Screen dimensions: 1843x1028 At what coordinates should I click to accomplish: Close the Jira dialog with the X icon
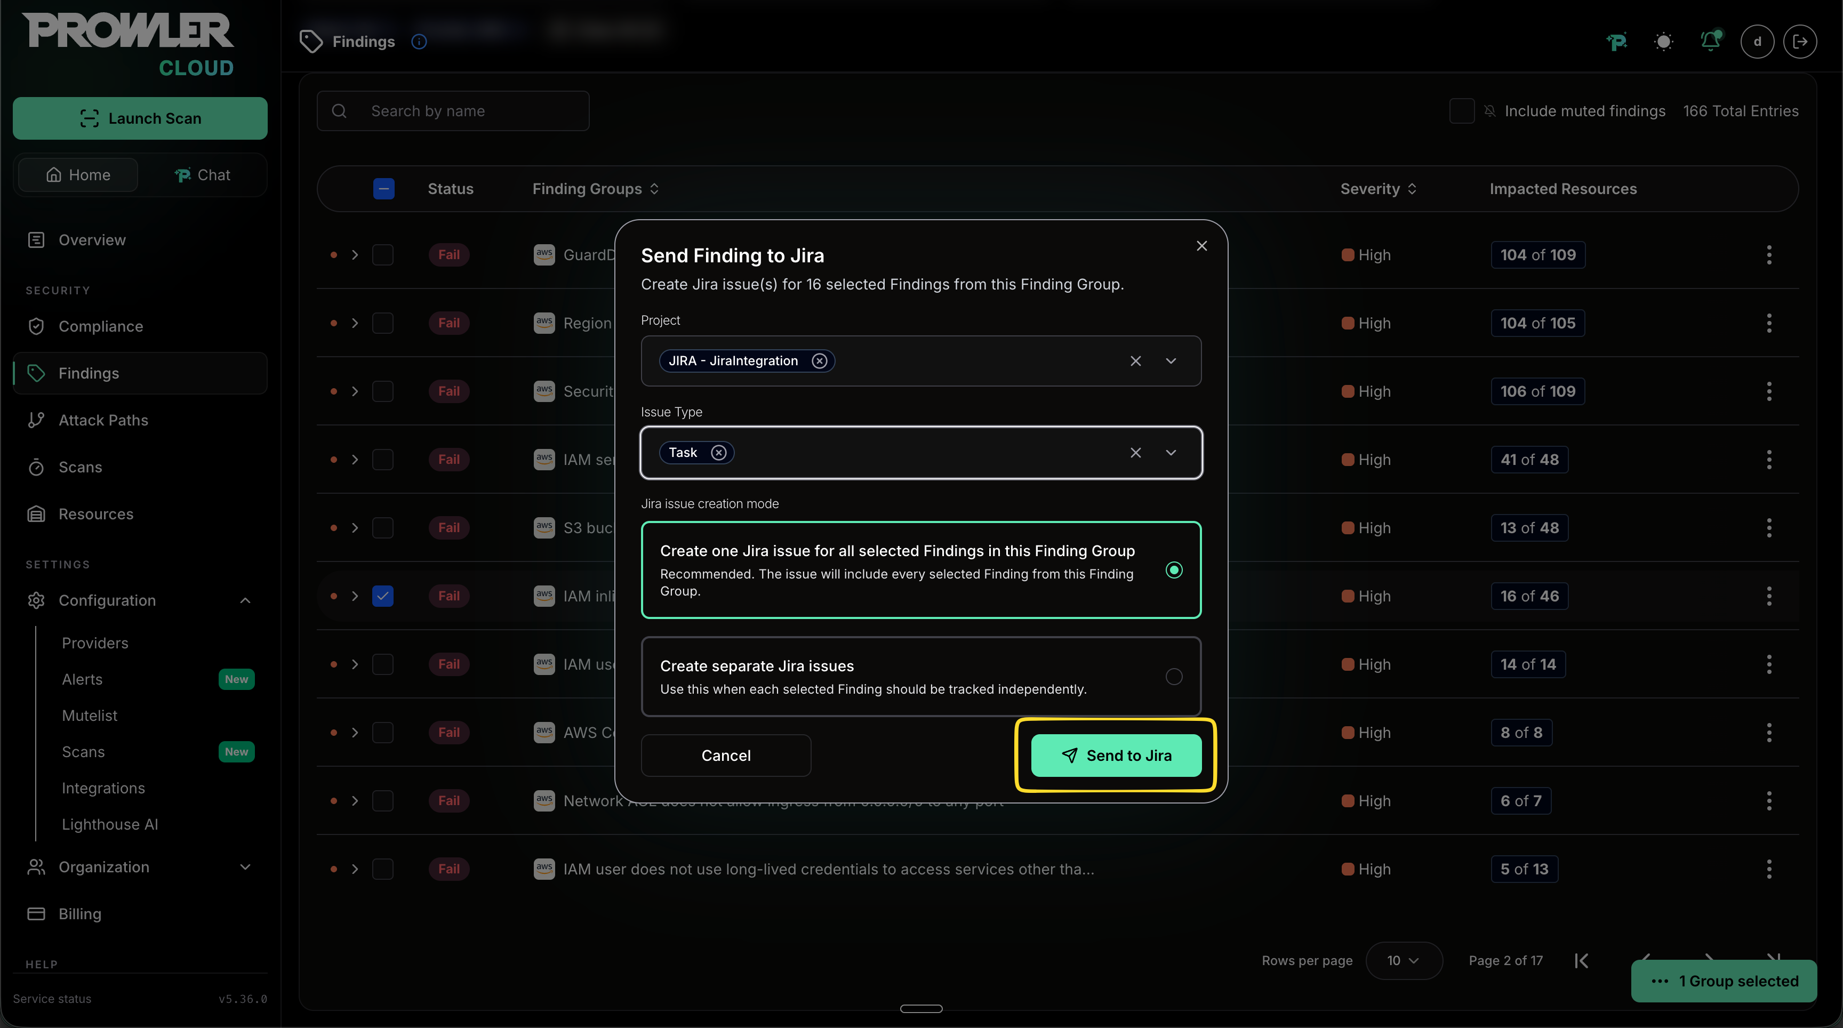click(1201, 246)
